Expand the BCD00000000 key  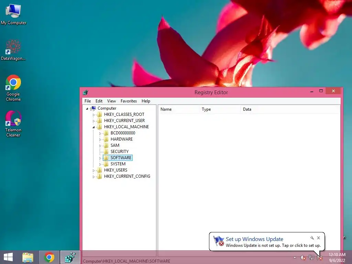(100, 133)
